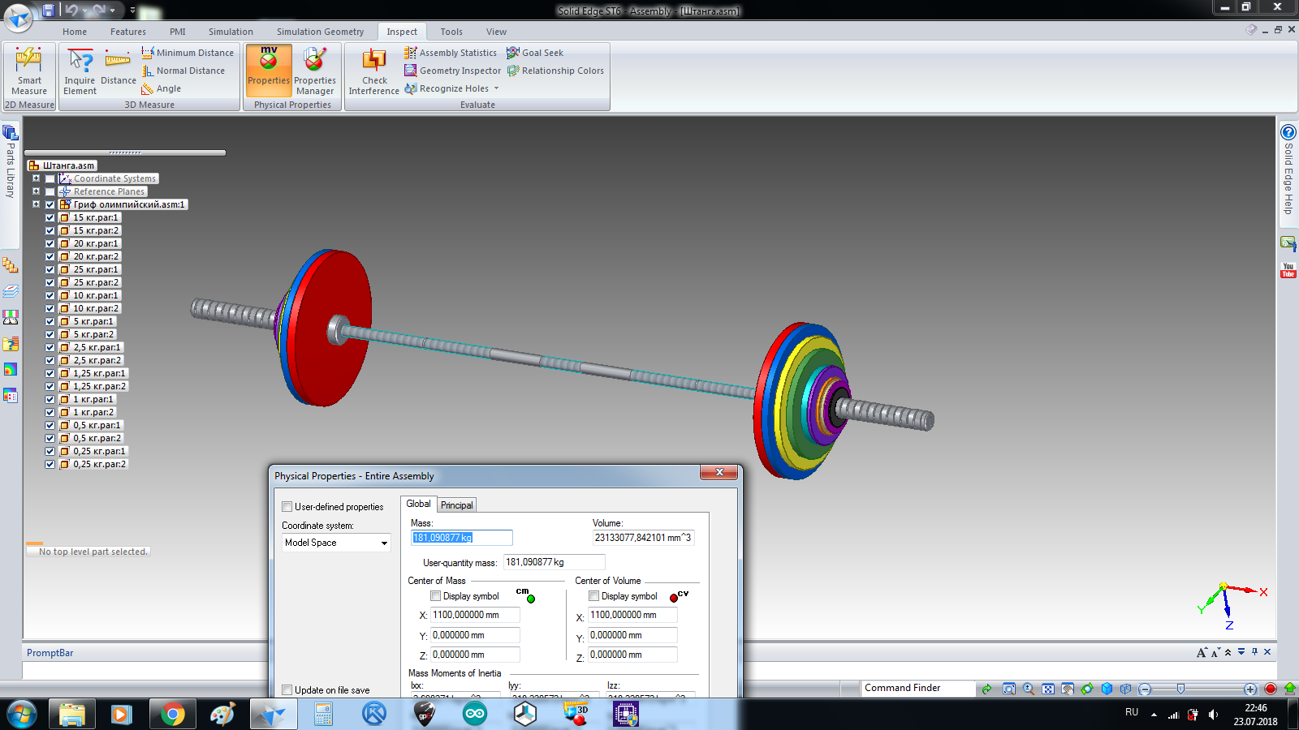Image resolution: width=1299 pixels, height=730 pixels.
Task: Run Check Interference
Action: [x=374, y=71]
